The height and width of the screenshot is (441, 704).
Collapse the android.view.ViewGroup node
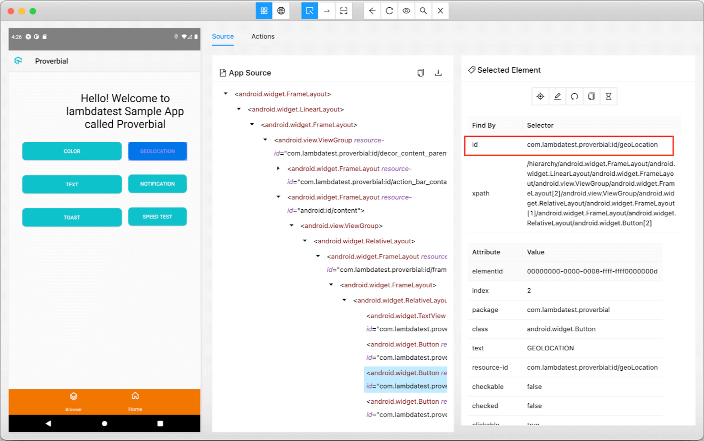click(x=292, y=226)
